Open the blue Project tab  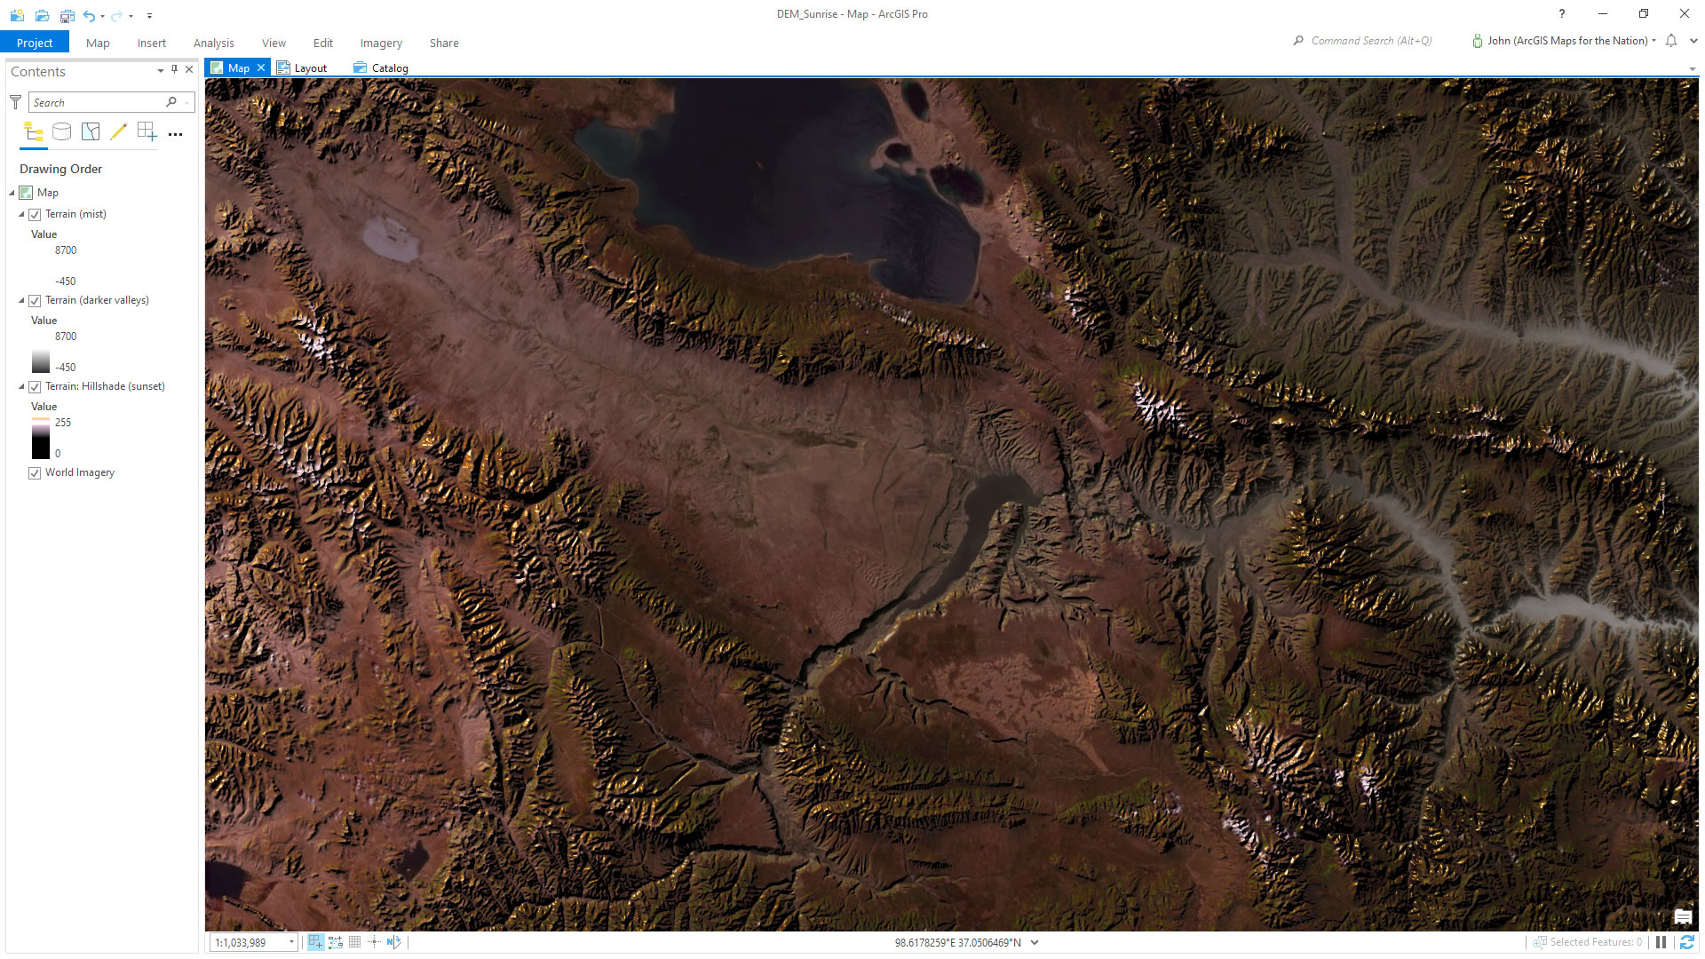35,43
